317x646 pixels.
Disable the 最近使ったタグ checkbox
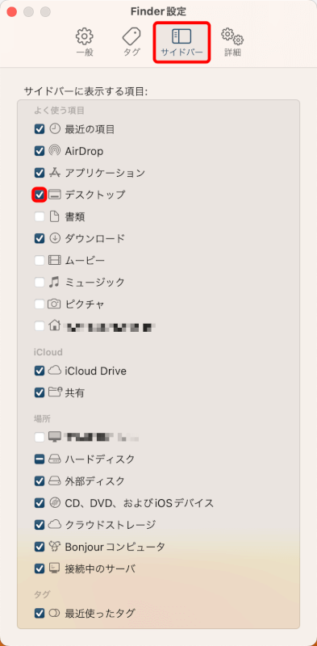(x=39, y=613)
